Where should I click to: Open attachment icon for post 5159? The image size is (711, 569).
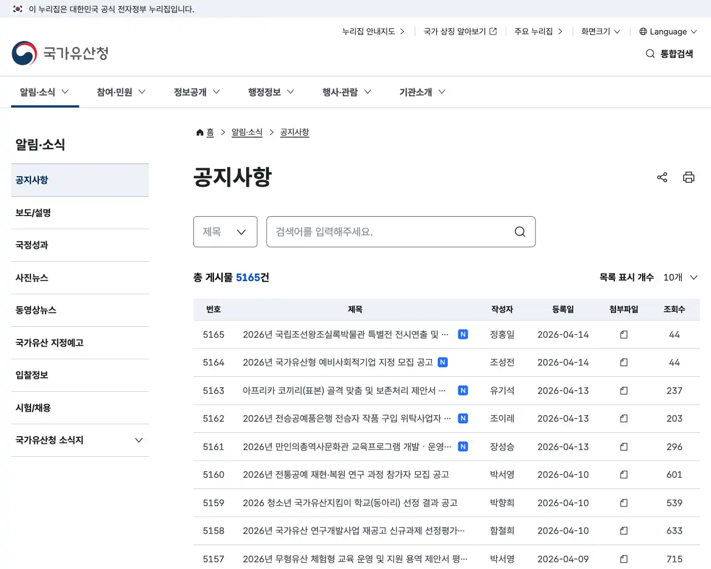click(x=624, y=503)
